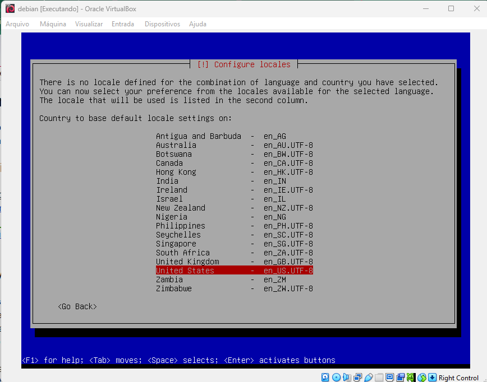Choose Zimbabwe en_ZW.UTF-8 row
The width and height of the screenshot is (487, 382).
tap(234, 288)
